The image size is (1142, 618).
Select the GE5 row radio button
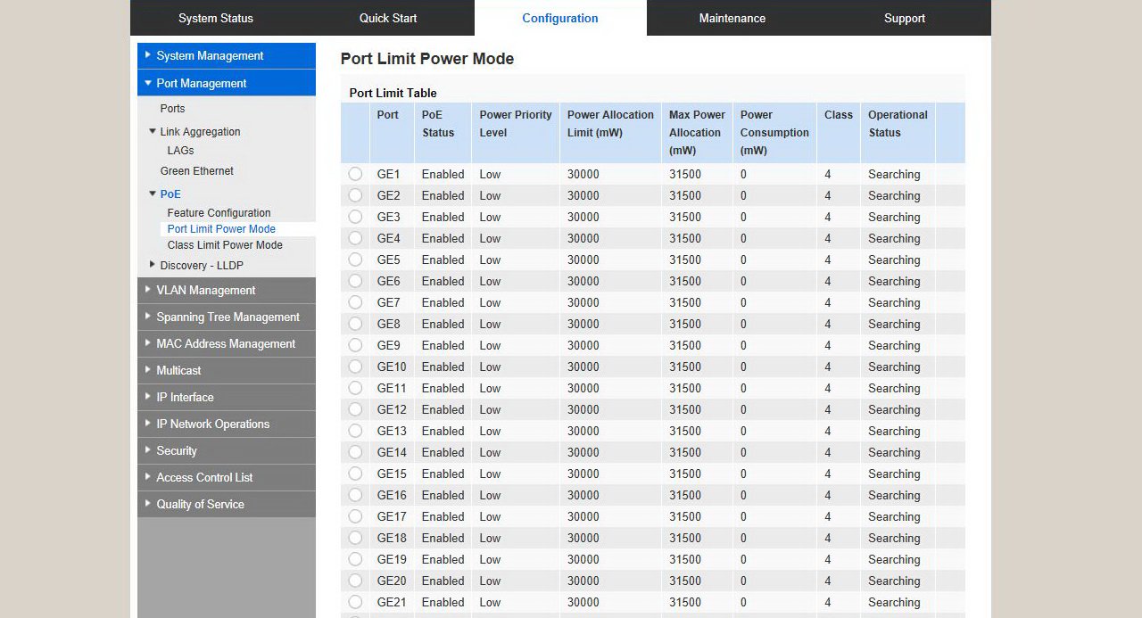355,260
